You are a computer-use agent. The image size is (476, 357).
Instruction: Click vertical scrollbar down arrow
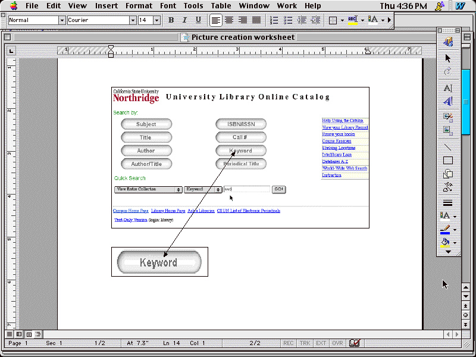coord(466,296)
